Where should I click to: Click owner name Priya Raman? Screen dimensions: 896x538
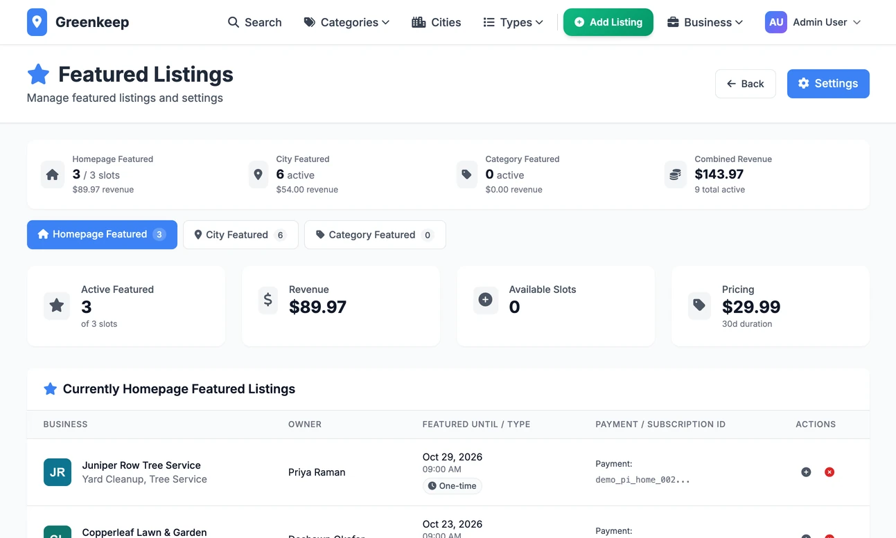[317, 472]
